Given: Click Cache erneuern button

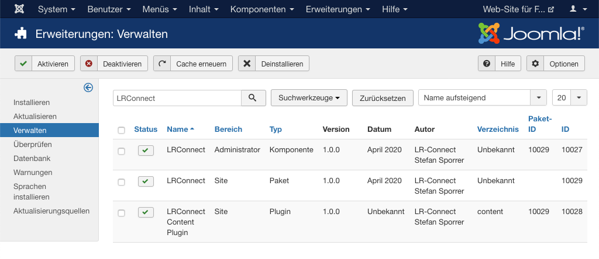Looking at the screenshot, I should coord(193,64).
